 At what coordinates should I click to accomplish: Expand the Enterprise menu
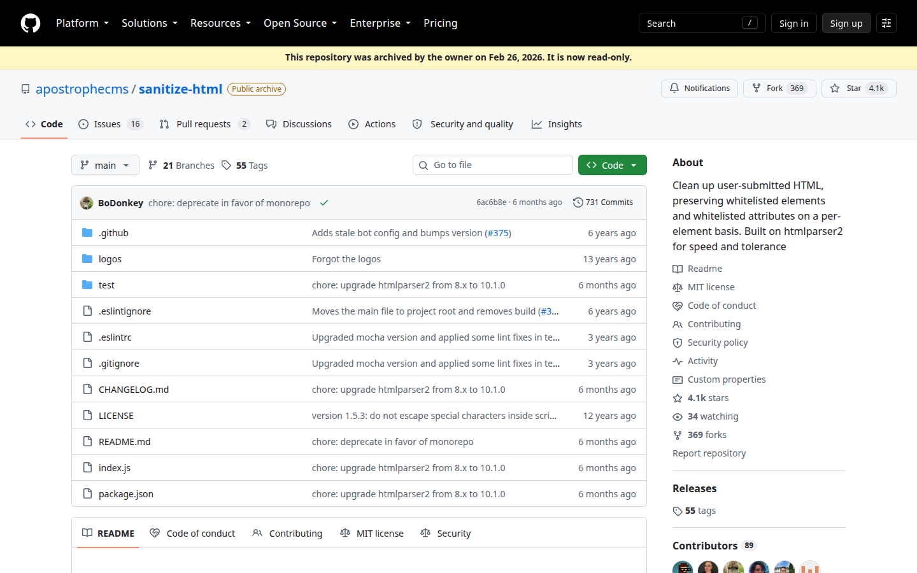click(x=380, y=23)
